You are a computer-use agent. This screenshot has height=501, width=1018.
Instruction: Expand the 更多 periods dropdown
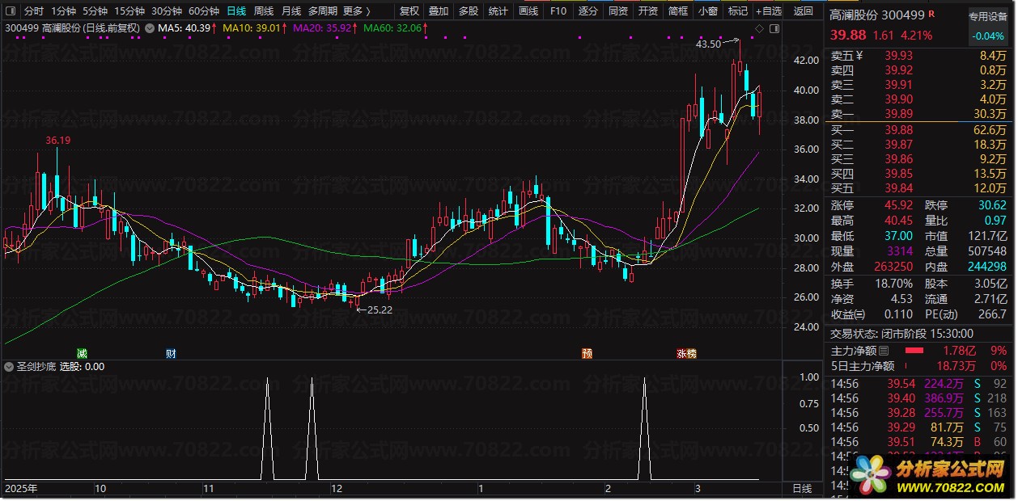[357, 11]
